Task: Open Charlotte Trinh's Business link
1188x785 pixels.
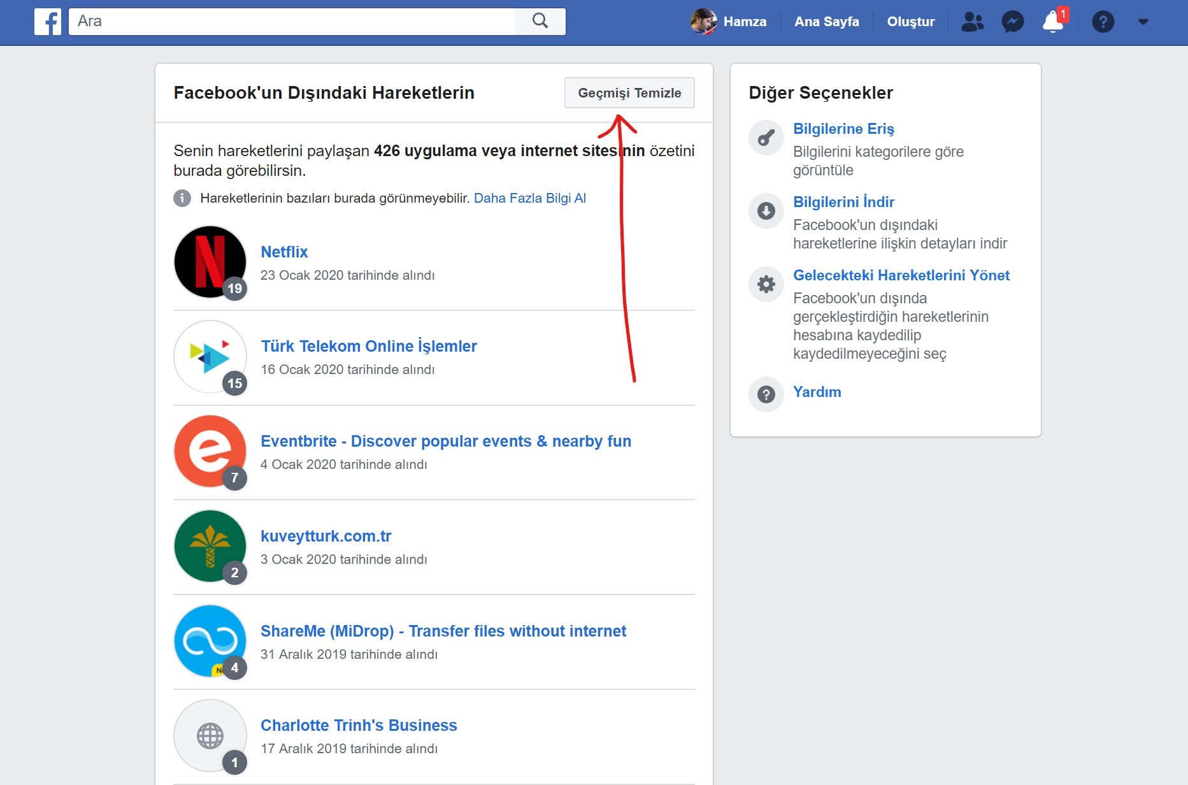Action: (x=359, y=725)
